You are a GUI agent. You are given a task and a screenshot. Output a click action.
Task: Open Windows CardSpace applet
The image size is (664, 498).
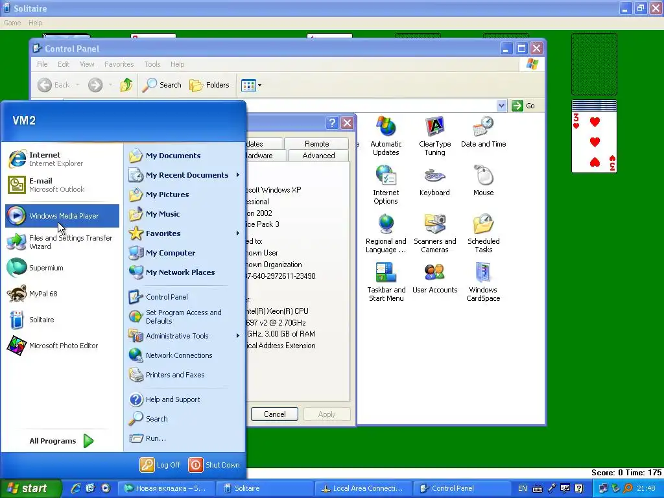[x=483, y=282]
